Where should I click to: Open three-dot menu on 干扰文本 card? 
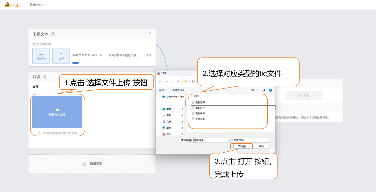point(150,34)
